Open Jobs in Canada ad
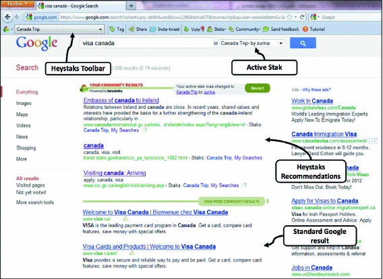The height and width of the screenshot is (279, 383). click(312, 268)
